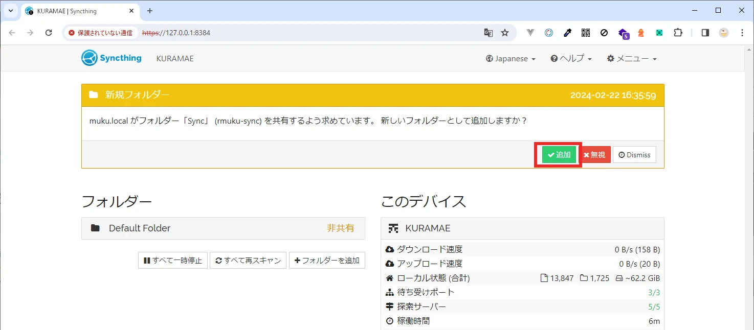Open a new tab with plus button
This screenshot has width=754, height=330.
150,11
